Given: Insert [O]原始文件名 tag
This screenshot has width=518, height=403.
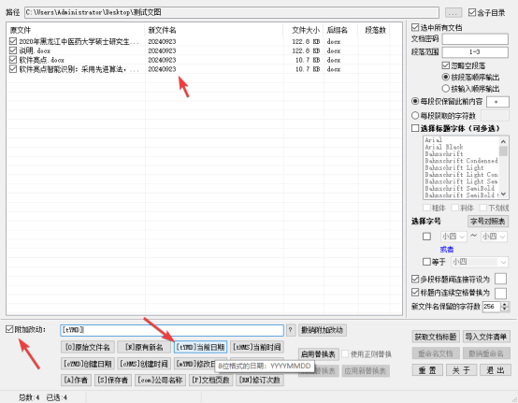Looking at the screenshot, I should coord(88,347).
